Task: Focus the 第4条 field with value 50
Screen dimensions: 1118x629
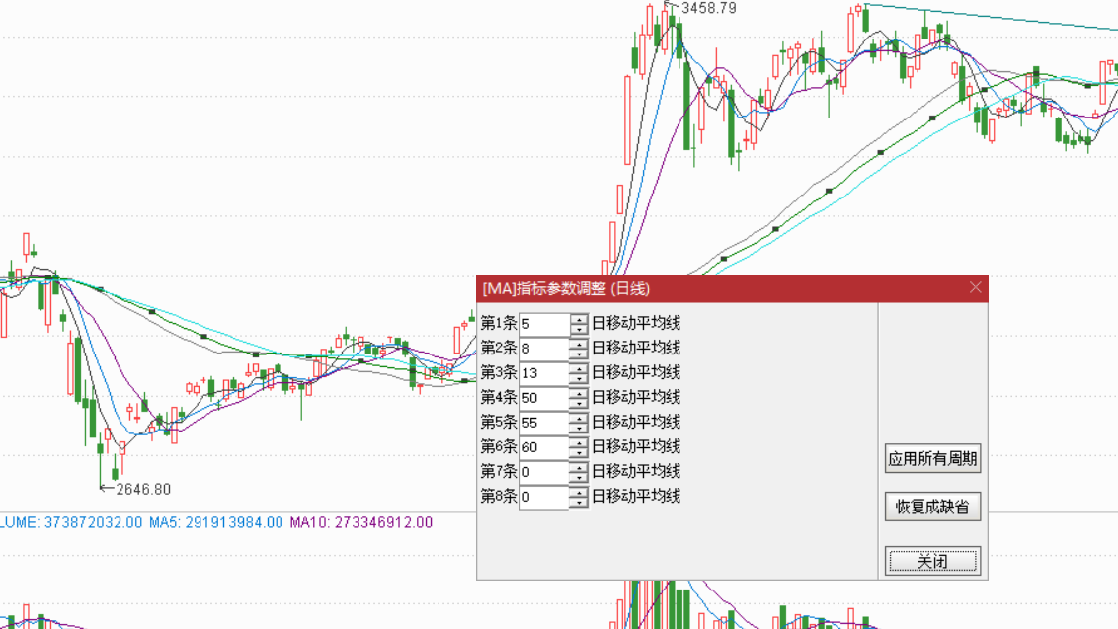Action: (x=544, y=398)
